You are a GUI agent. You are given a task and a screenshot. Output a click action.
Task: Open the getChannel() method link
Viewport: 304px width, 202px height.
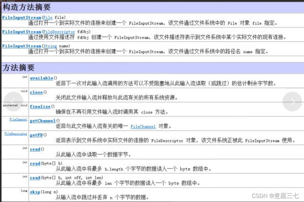coord(43,121)
